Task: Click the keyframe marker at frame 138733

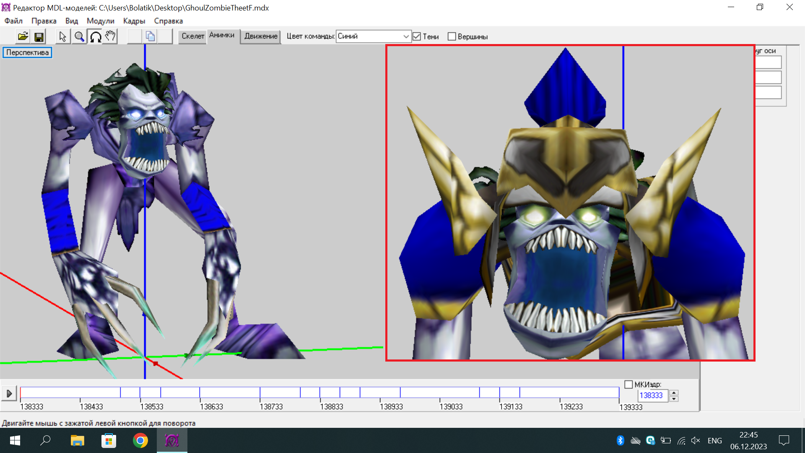Action: pos(260,393)
